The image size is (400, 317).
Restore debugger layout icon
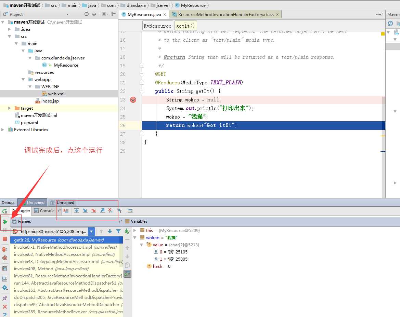[x=5, y=279]
